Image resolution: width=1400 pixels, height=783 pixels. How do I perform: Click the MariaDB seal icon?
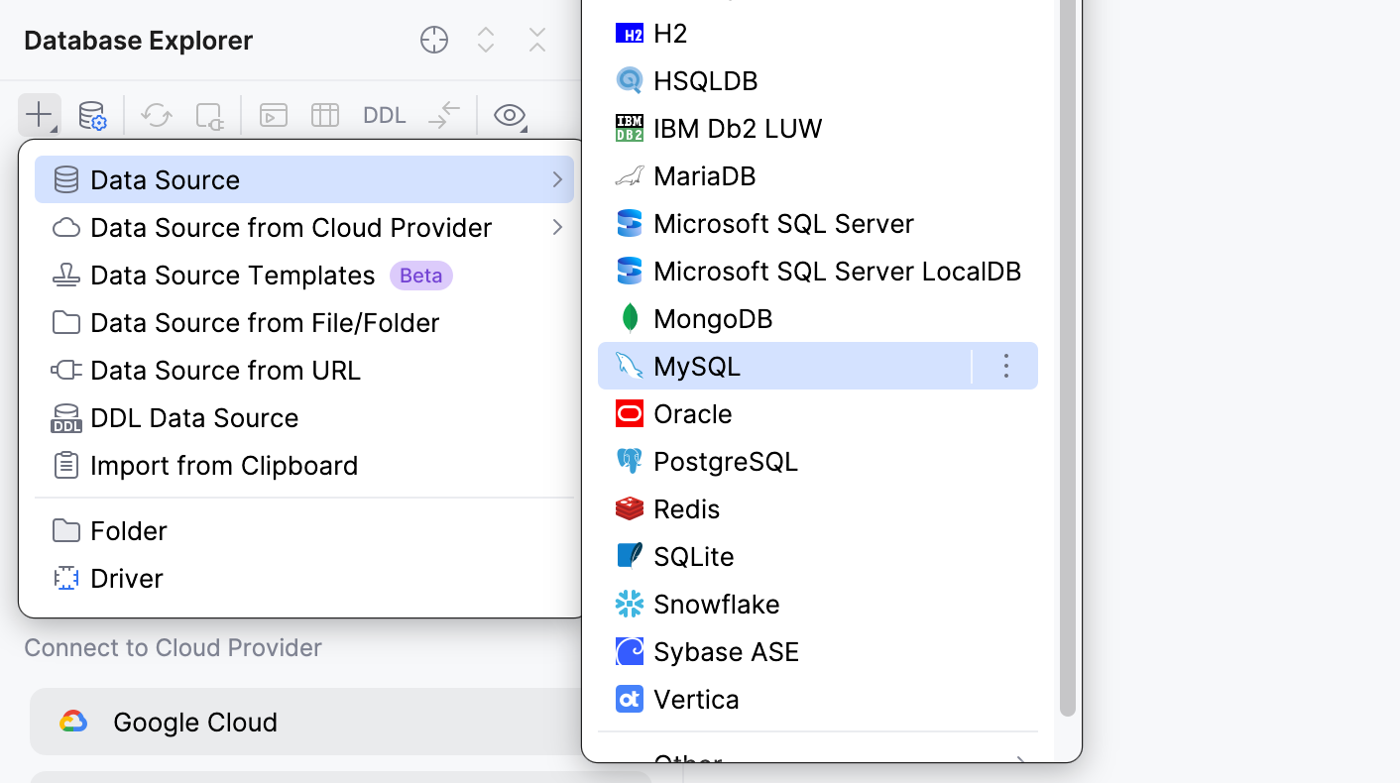pos(630,176)
